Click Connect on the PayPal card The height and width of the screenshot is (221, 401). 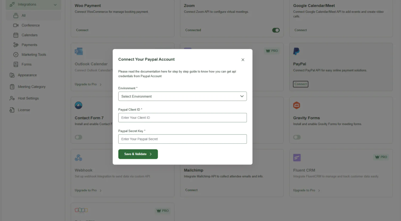coord(301,84)
